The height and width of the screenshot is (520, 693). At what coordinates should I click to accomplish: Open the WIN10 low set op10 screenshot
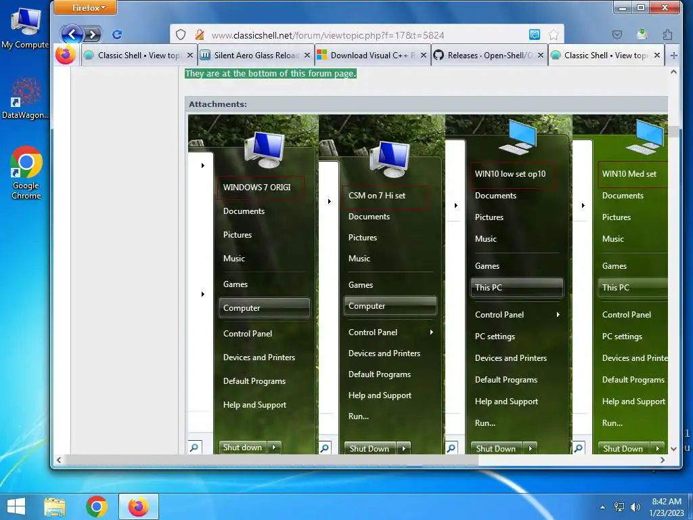[x=509, y=284]
